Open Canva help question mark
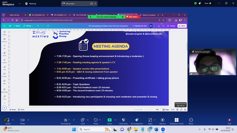The height and width of the screenshot is (133, 237). [185, 110]
